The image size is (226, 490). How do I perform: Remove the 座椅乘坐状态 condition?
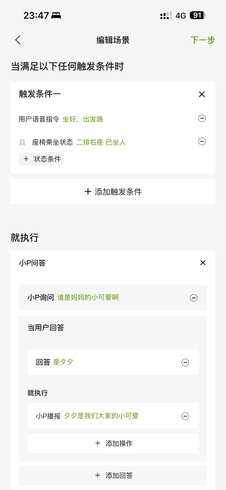pos(202,141)
